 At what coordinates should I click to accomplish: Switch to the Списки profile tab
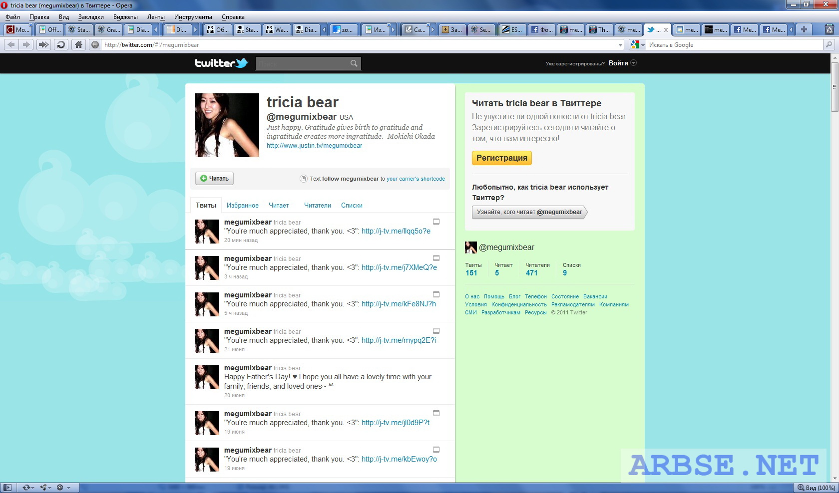(352, 205)
